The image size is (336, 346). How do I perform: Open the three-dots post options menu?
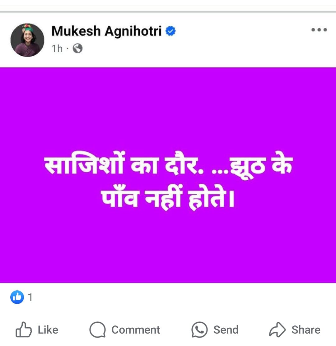(x=319, y=30)
